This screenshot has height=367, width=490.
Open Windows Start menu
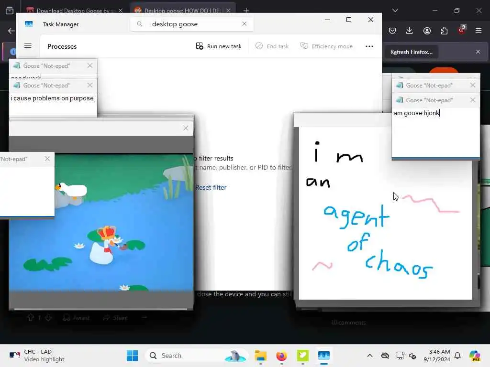pos(132,356)
